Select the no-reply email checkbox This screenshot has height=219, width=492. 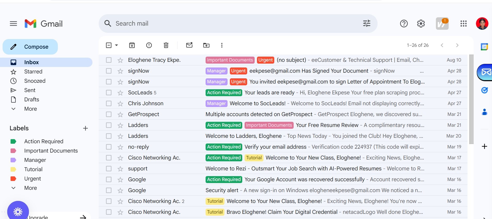pyautogui.click(x=109, y=147)
